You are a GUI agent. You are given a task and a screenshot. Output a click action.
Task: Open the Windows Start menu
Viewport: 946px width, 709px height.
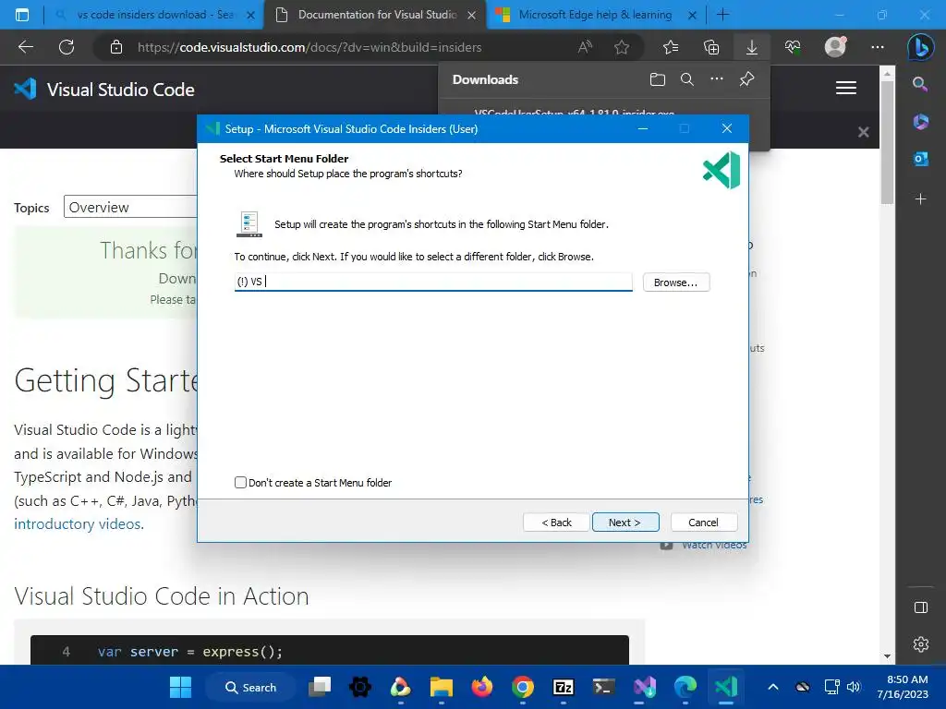coord(180,687)
